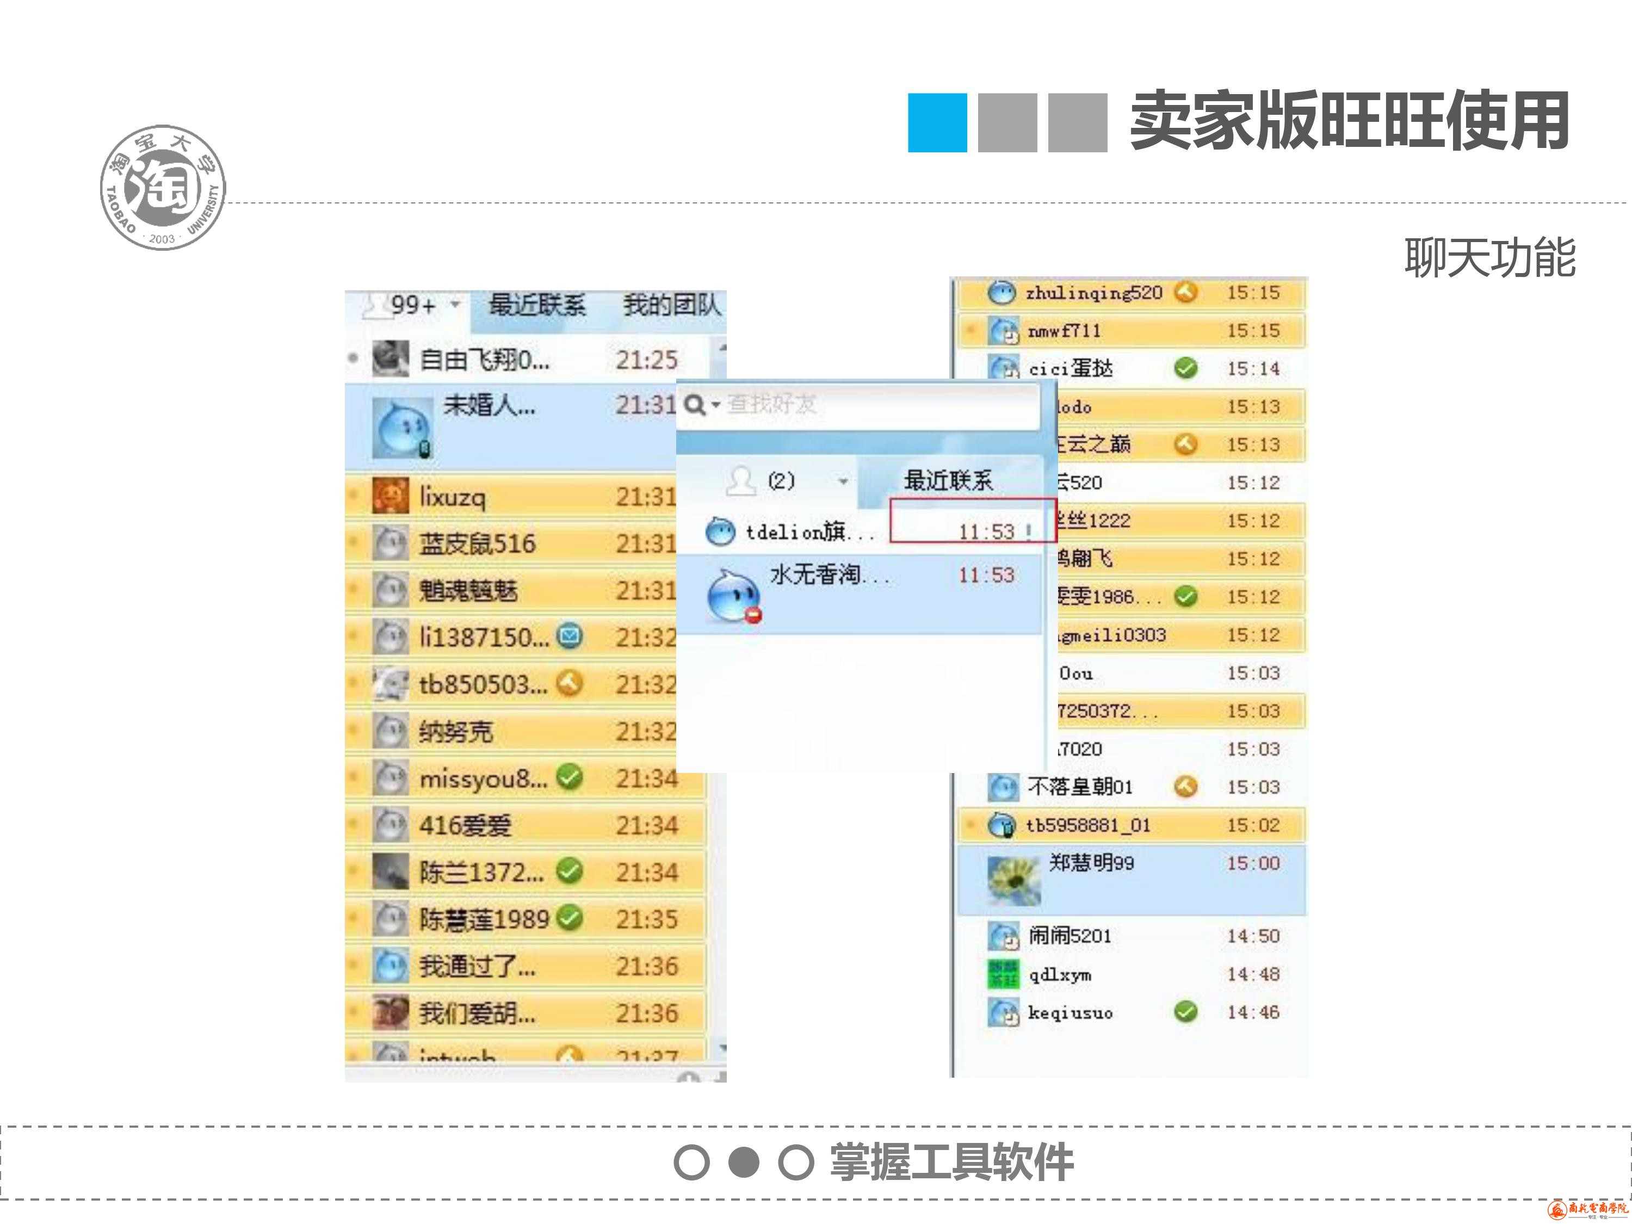Click the (2) contacts person icon
The image size is (1632, 1224).
(741, 480)
